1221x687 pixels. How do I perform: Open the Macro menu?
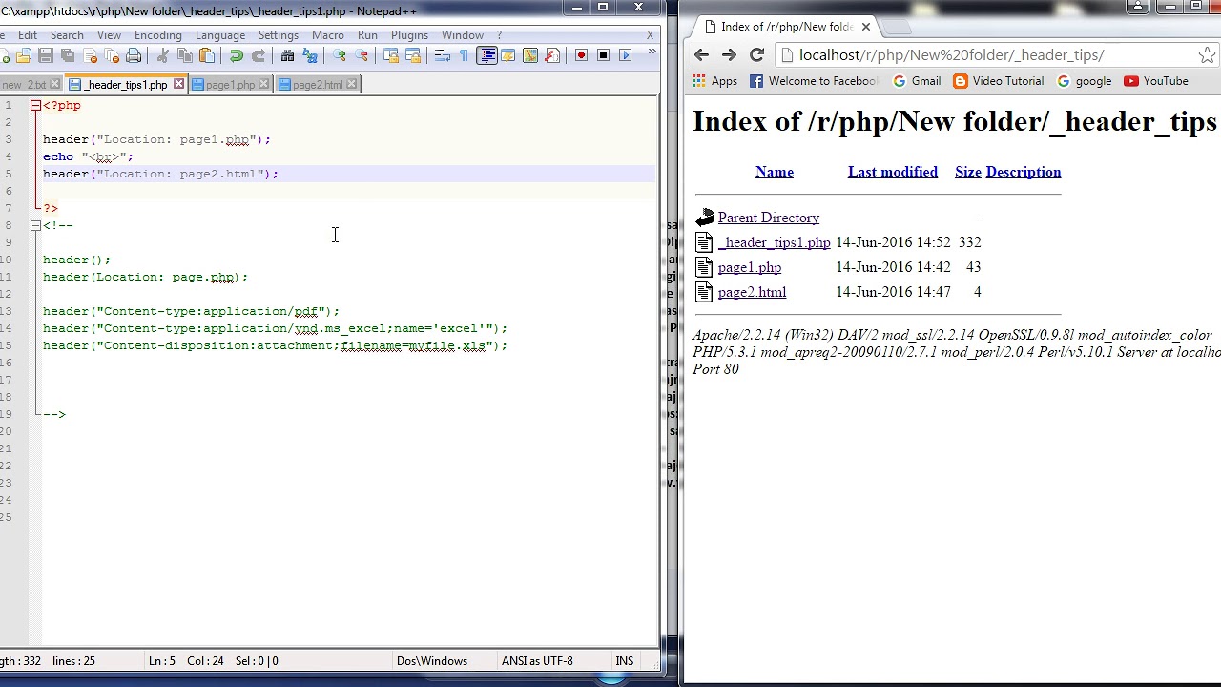(x=327, y=35)
